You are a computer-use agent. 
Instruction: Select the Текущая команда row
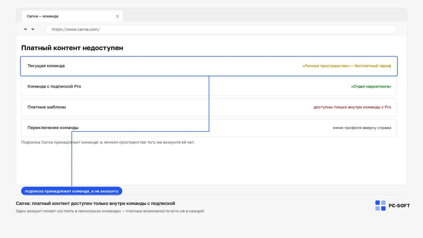click(x=209, y=66)
